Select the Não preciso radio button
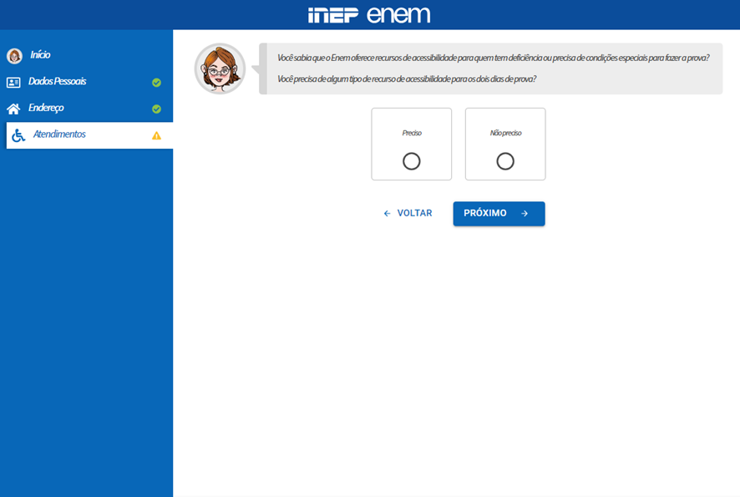Viewport: 740px width, 497px height. pos(504,160)
